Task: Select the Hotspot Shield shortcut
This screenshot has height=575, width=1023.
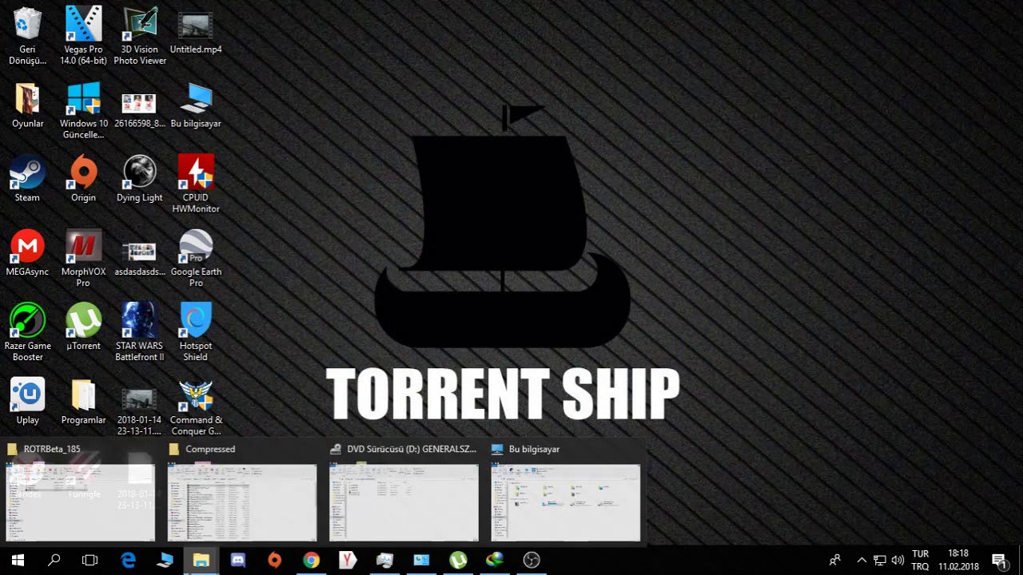Action: tap(196, 332)
